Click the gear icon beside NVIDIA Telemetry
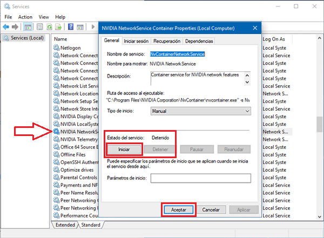324x238 pixels. point(56,139)
